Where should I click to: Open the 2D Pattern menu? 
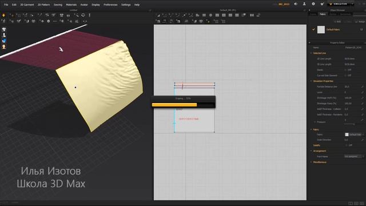[x=43, y=5]
